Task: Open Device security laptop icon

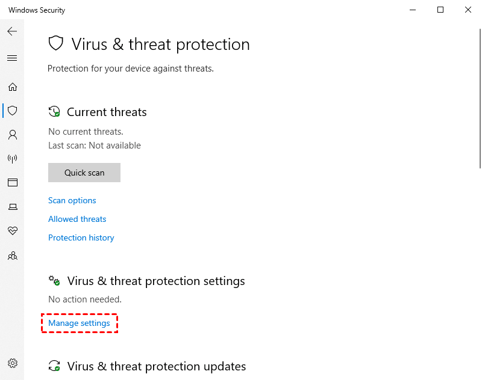Action: [x=12, y=207]
